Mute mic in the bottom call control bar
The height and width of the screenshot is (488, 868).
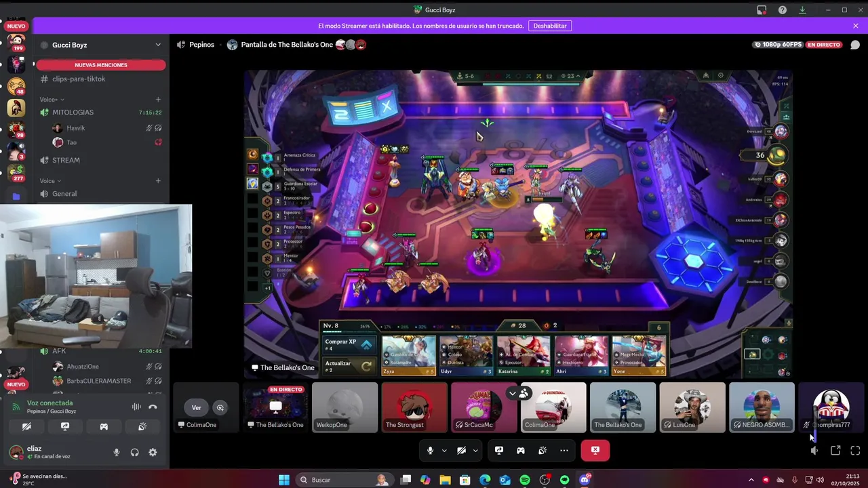(430, 450)
